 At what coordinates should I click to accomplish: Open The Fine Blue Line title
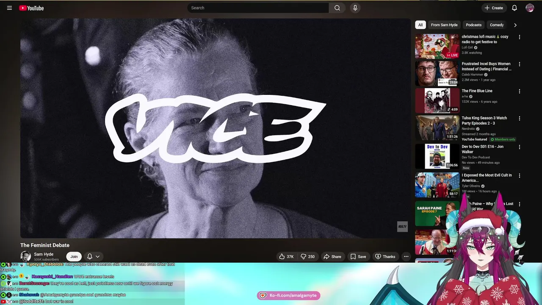point(477,91)
